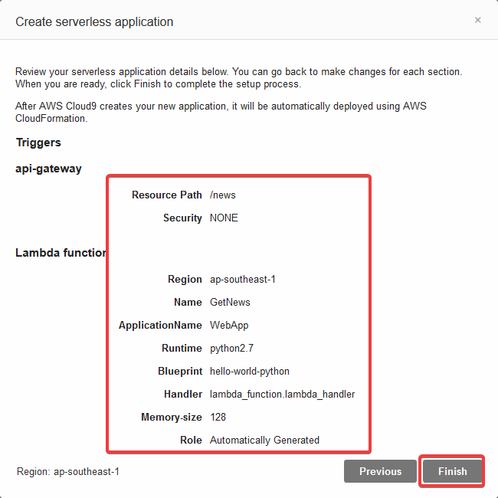Select the GetNews function name
Screen dimensions: 498x498
click(x=230, y=302)
